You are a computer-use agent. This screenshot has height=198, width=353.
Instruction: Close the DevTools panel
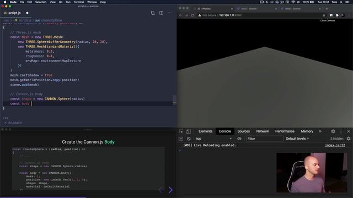point(349,131)
